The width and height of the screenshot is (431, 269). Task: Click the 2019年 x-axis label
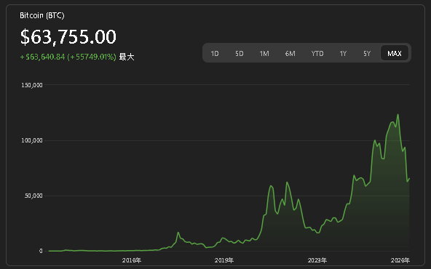[224, 260]
